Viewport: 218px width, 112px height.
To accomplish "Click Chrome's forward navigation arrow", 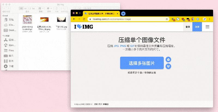I will click(x=79, y=19).
